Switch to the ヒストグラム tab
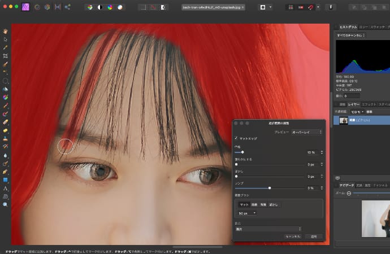The height and width of the screenshot is (254, 390). point(347,27)
